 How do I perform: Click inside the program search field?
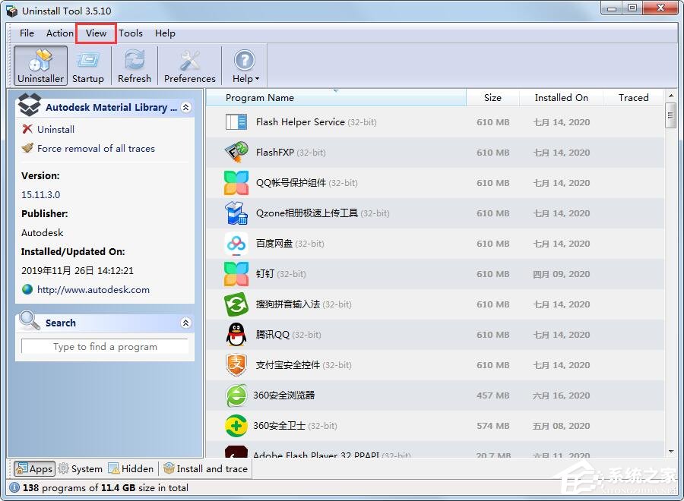pyautogui.click(x=105, y=346)
